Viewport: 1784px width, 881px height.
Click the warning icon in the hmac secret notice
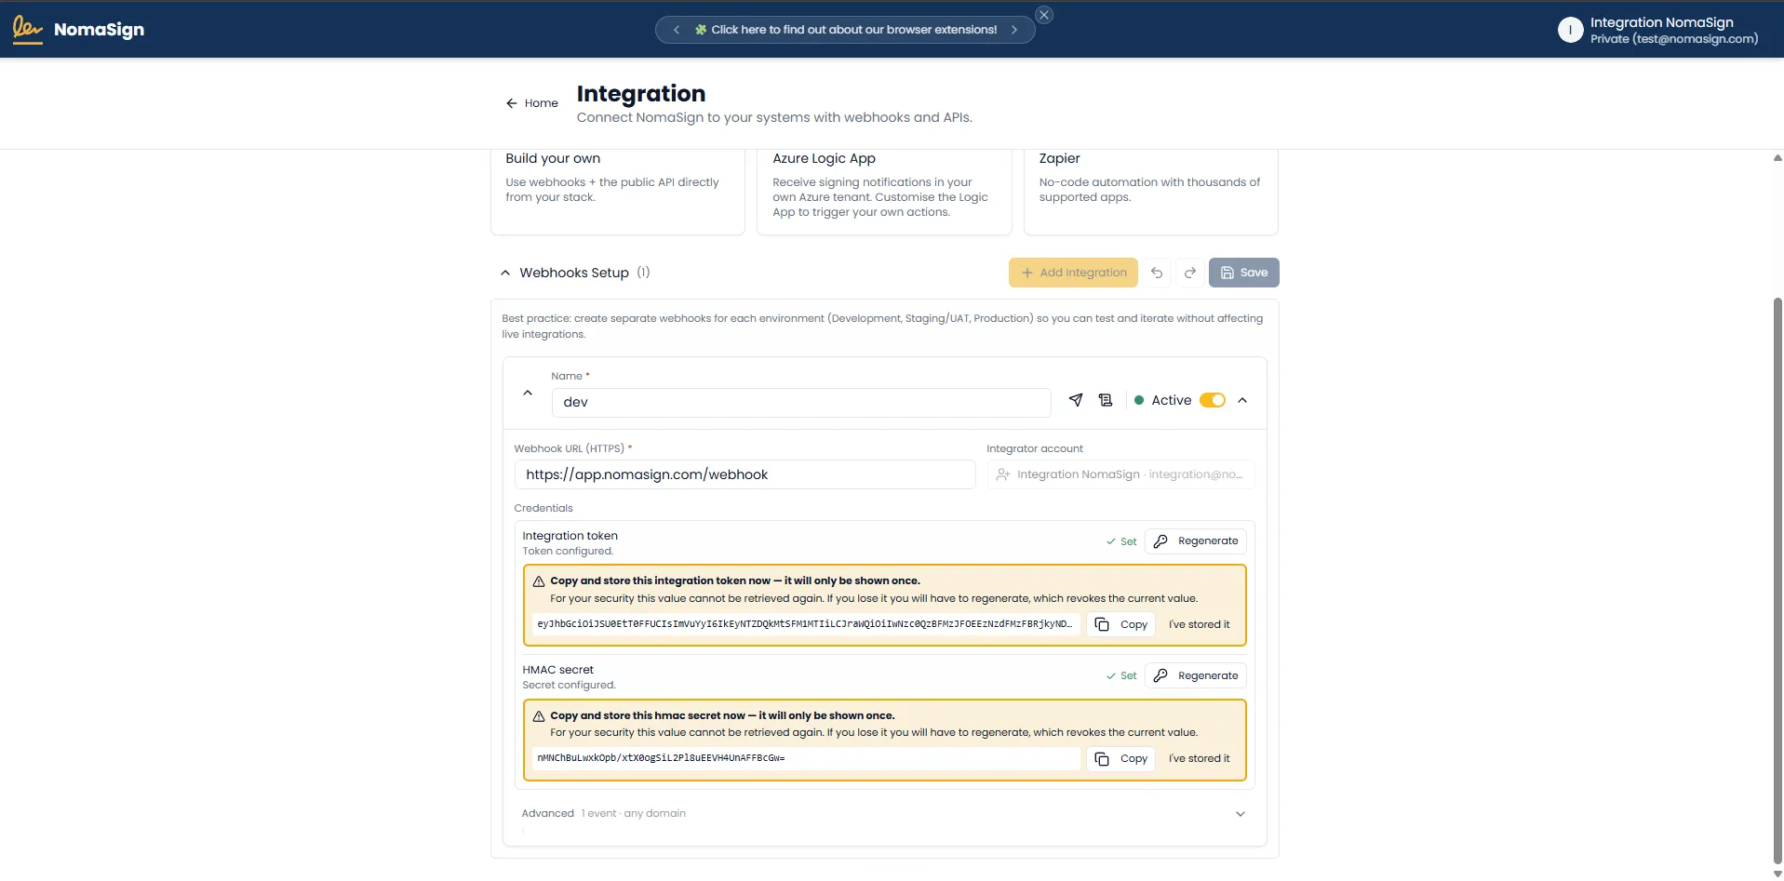(x=539, y=716)
